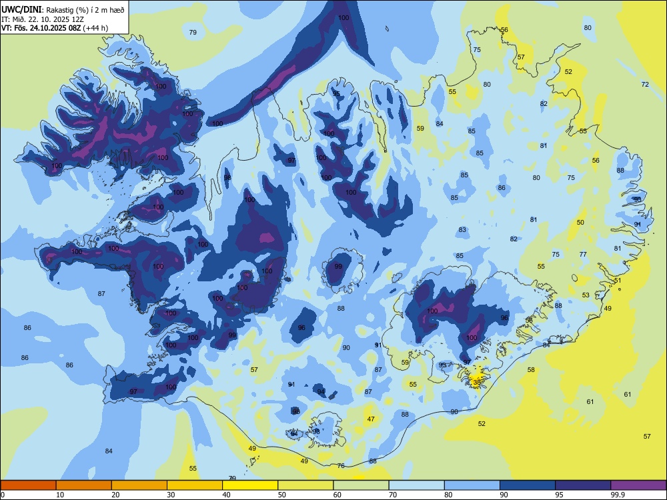The height and width of the screenshot is (500, 667).
Task: Click the legend scale label '60'
Action: coord(338,495)
